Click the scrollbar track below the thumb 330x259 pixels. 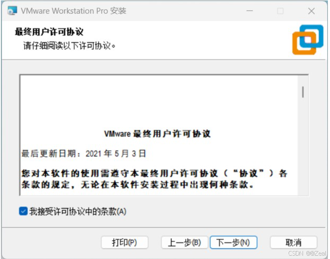pyautogui.click(x=303, y=147)
